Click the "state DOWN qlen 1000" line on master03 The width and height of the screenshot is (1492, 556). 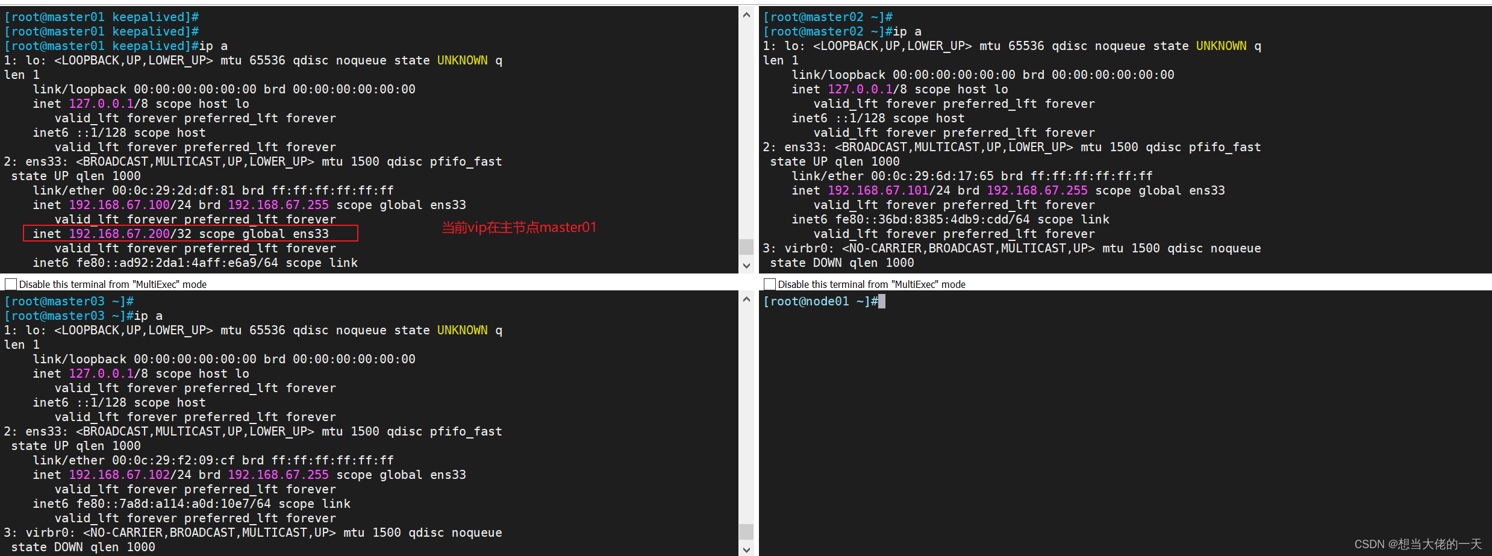click(x=83, y=547)
